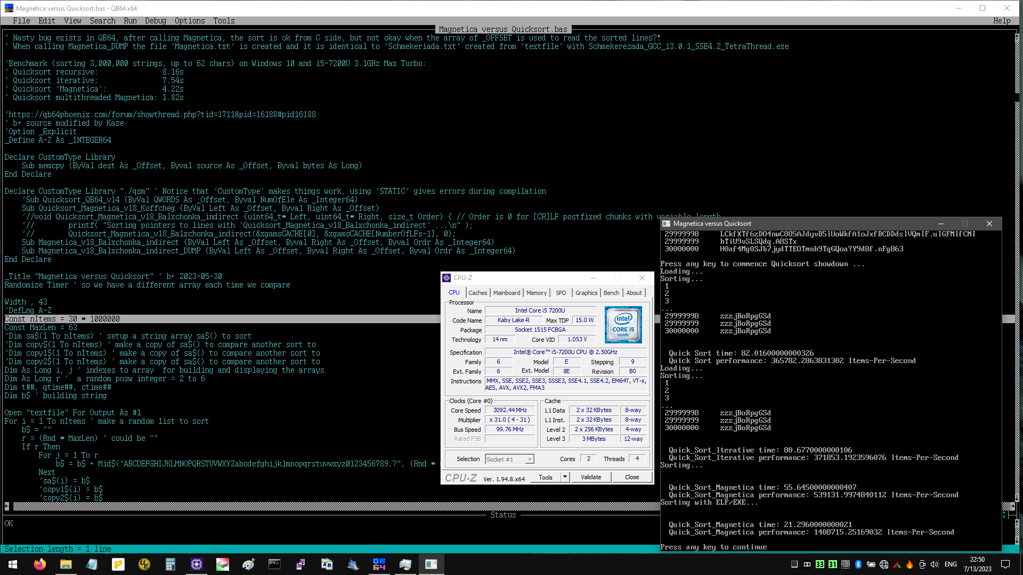Viewport: 1023px width, 575px height.
Task: Expand the CPU-Z Tools dropdown arrow
Action: click(x=565, y=477)
